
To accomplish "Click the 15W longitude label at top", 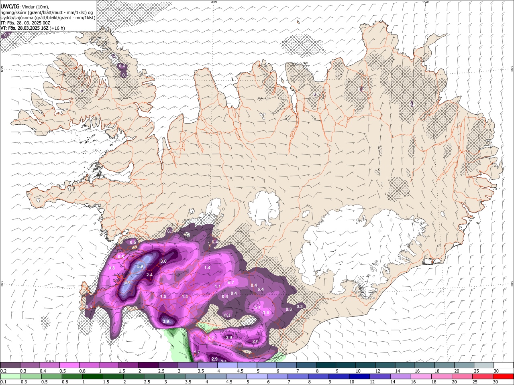I will click(x=425, y=2).
